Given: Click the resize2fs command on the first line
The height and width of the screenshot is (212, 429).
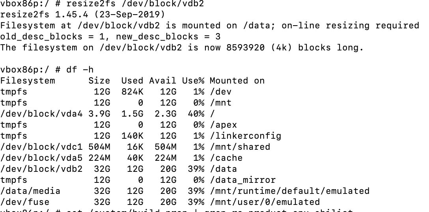Looking at the screenshot, I should (x=88, y=4).
